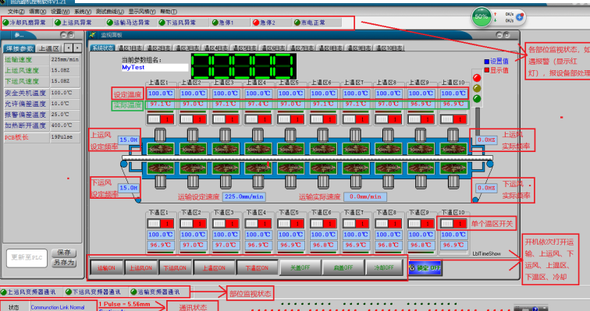This screenshot has width=590, height=311.
Task: Click the left arrow of parameter tabs
Action: point(69,48)
